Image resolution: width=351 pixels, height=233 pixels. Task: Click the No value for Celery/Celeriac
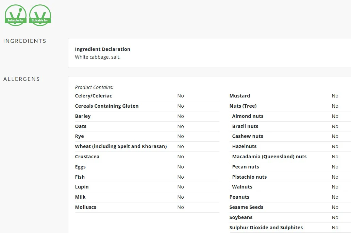181,96
